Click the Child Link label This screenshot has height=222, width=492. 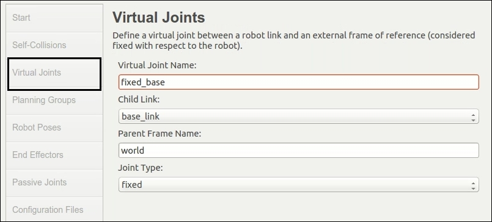point(139,99)
